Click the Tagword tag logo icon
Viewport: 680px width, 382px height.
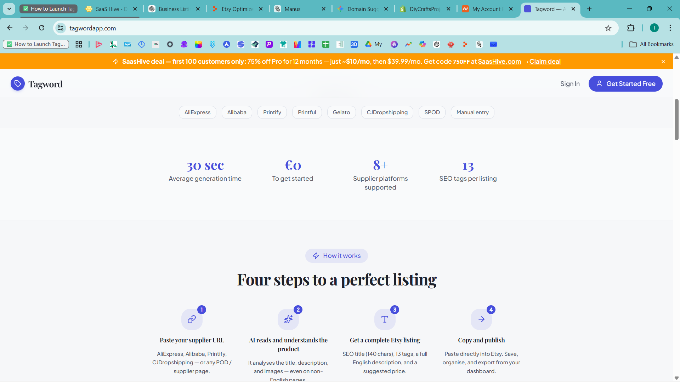tap(18, 84)
